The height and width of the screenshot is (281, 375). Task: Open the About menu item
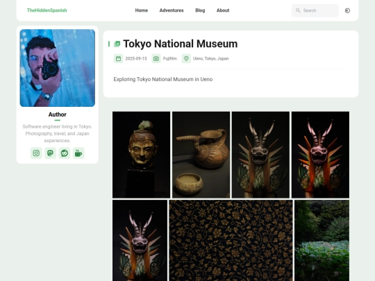223,10
